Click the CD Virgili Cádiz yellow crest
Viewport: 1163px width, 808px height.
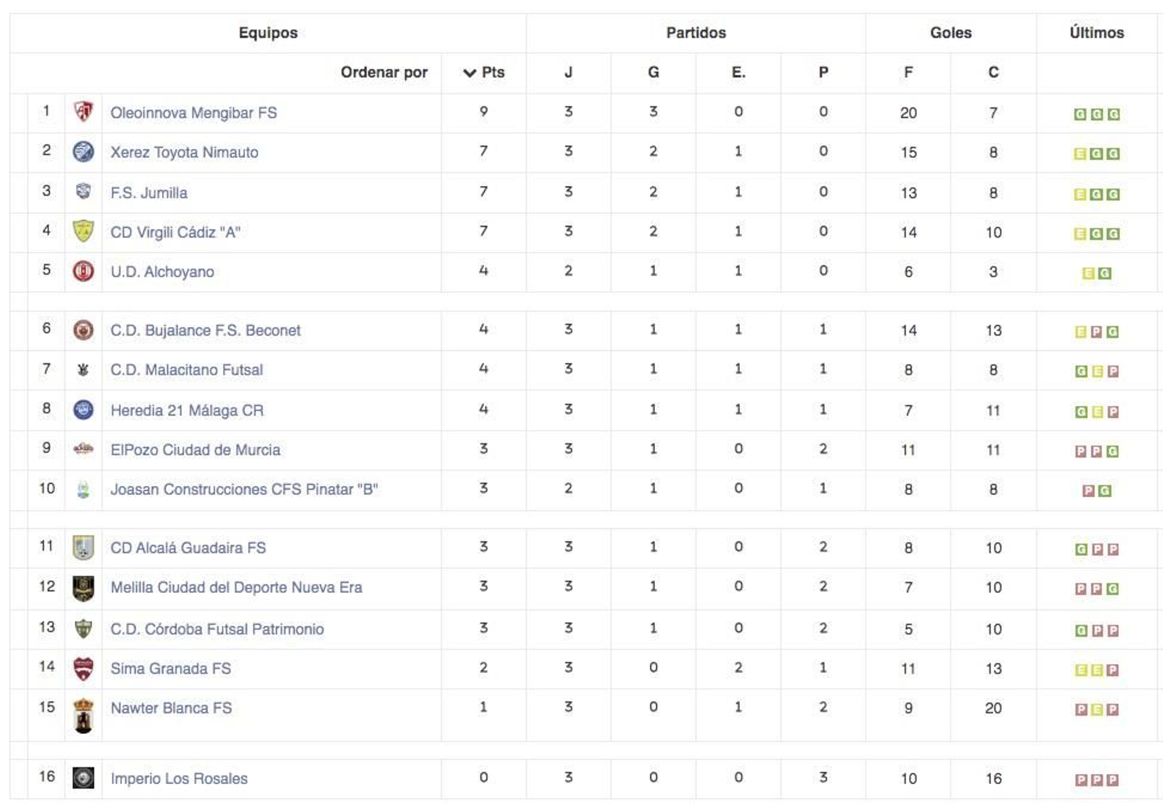84,232
